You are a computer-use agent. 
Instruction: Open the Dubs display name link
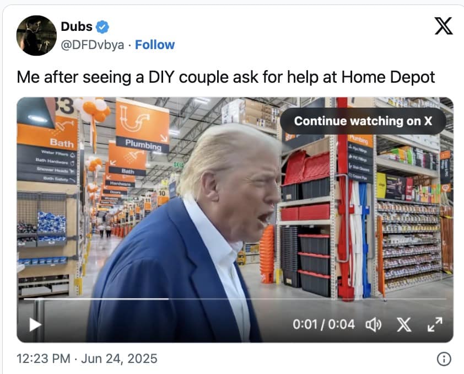77,26
